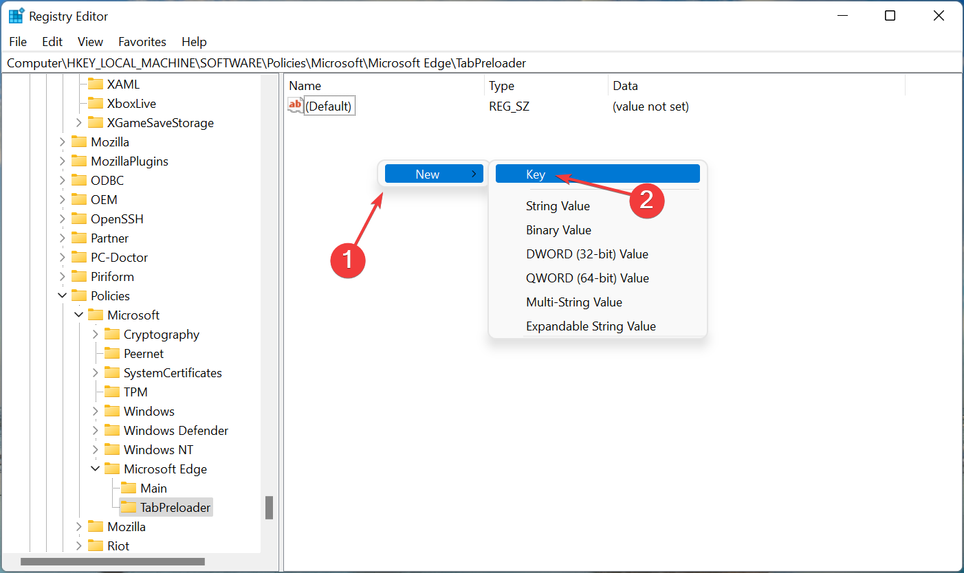964x573 pixels.
Task: Expand the Mozilla tree node
Action: 61,142
